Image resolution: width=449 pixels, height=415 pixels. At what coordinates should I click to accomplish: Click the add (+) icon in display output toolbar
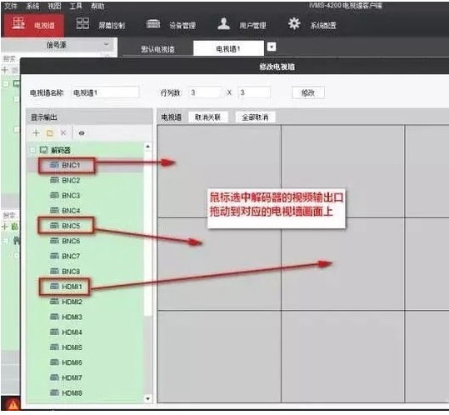[36, 132]
